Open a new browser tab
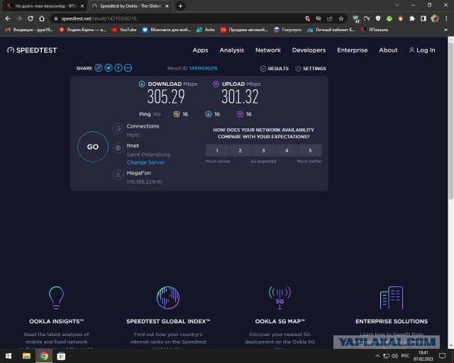Viewport: 454px width, 363px height. pyautogui.click(x=180, y=6)
